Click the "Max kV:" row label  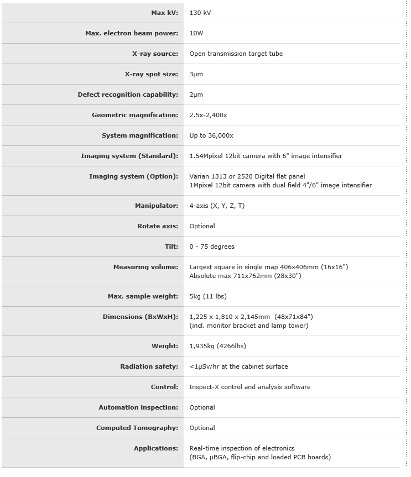tap(164, 13)
